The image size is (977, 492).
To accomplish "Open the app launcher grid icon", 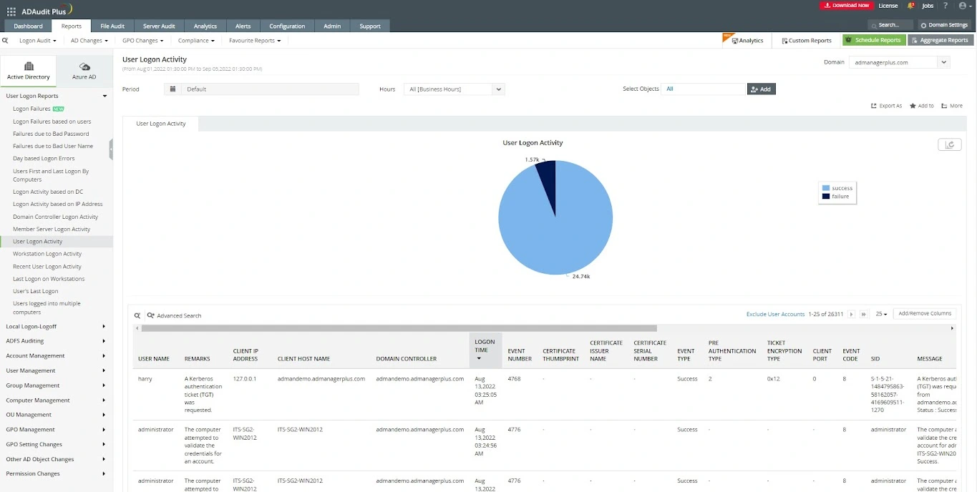I will tap(11, 11).
